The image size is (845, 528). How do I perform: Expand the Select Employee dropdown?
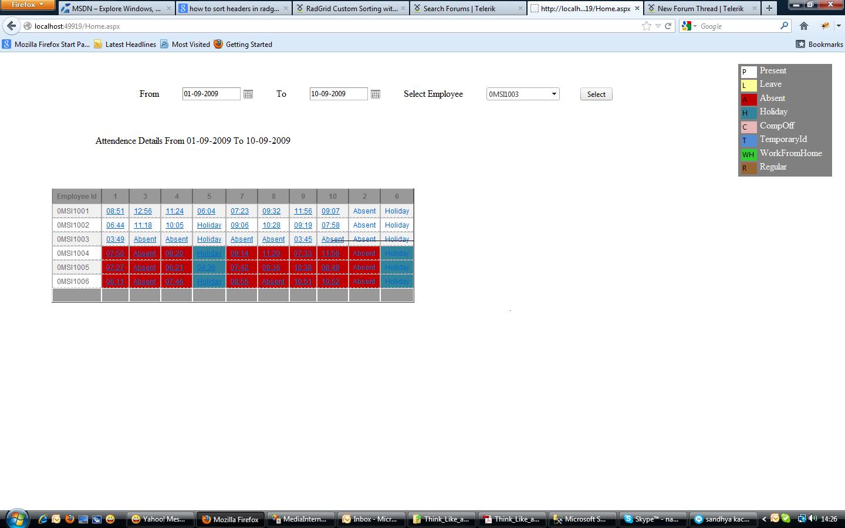[x=554, y=94]
